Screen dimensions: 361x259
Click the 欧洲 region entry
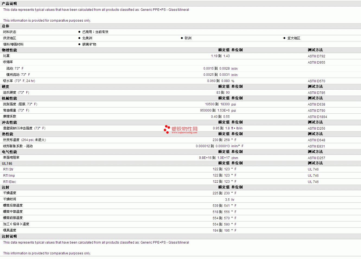[x=188, y=38]
